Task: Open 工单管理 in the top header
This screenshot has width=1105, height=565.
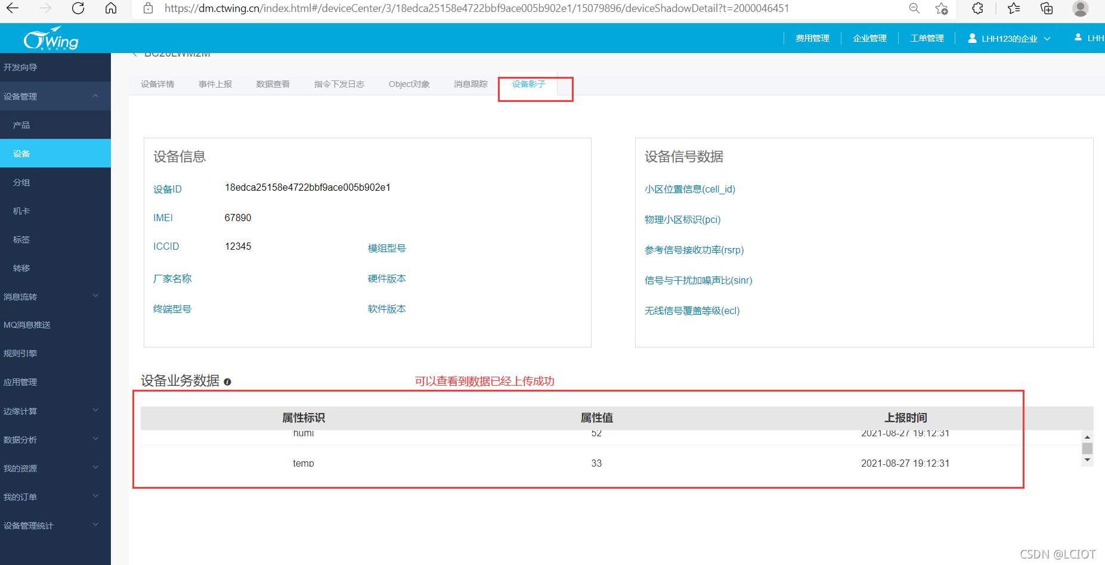Action: pos(927,38)
